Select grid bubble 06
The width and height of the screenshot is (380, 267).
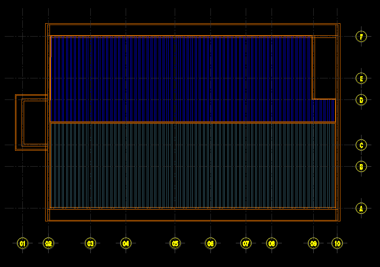coord(210,244)
